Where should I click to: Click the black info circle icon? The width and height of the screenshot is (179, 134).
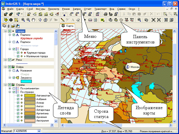12,20
